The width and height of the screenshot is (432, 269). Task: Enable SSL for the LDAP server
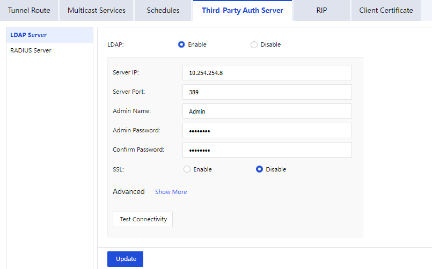[187, 169]
